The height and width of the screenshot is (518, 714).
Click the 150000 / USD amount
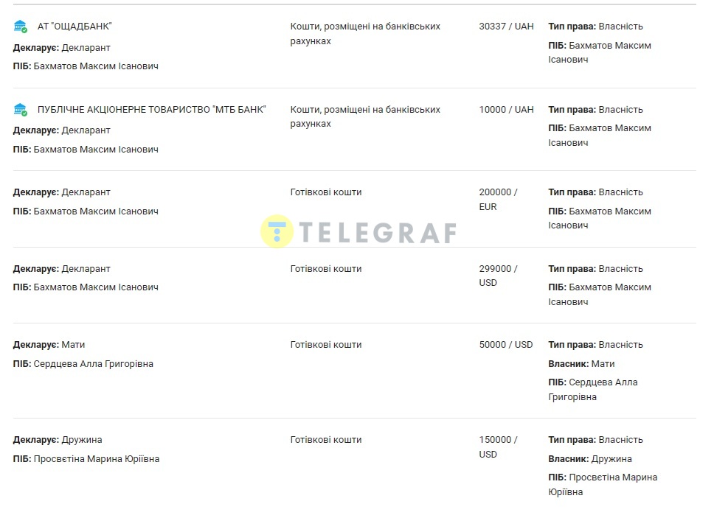(498, 447)
